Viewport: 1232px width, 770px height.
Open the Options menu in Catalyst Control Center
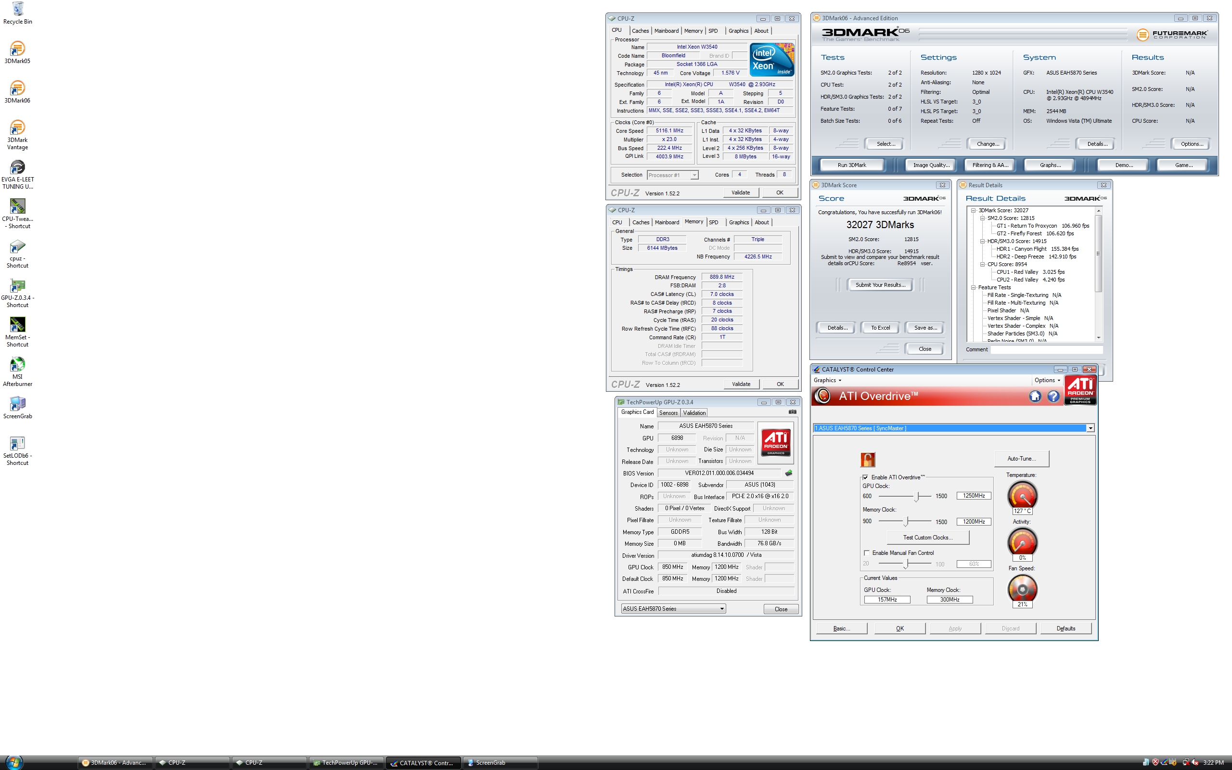click(x=1047, y=380)
